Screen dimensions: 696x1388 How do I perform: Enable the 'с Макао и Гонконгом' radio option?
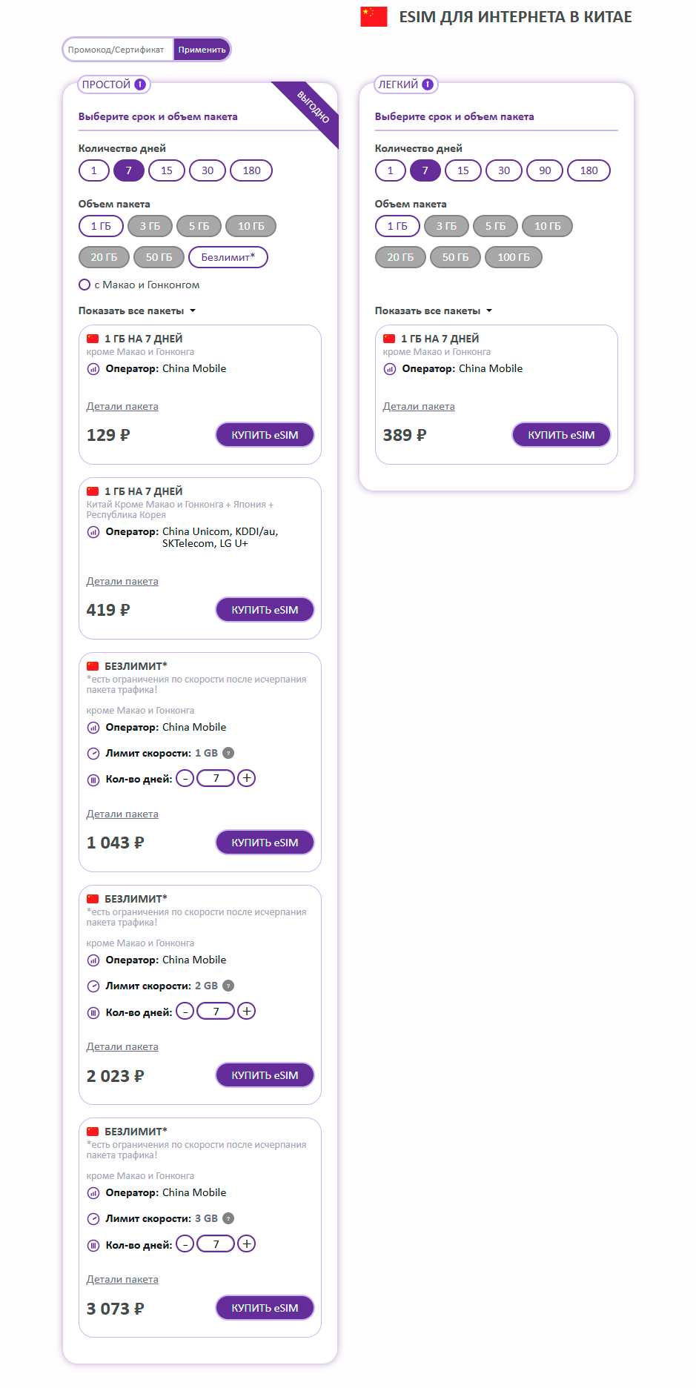[x=84, y=285]
